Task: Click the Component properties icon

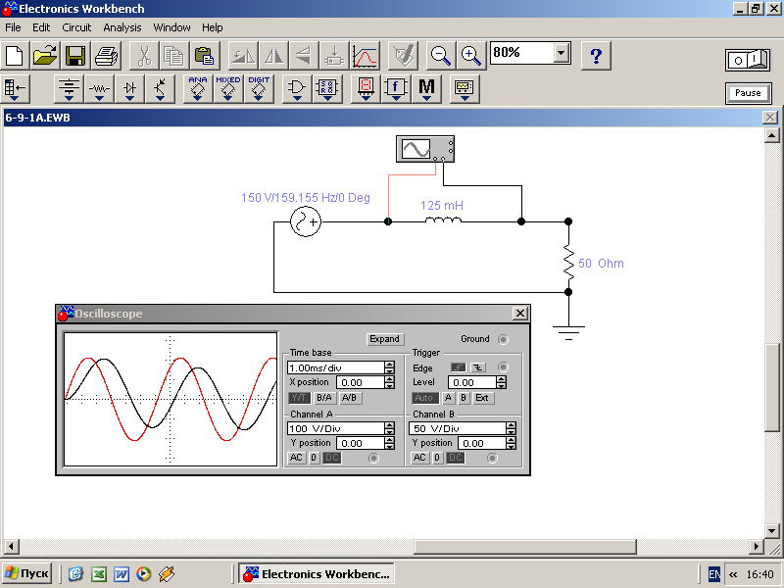Action: 403,56
